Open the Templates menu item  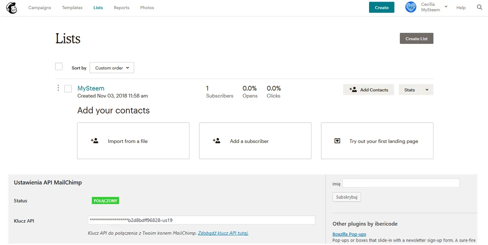[72, 8]
